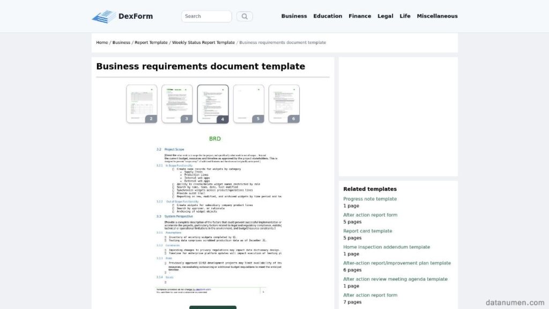
Task: Open the Legal navigation menu
Action: (385, 16)
